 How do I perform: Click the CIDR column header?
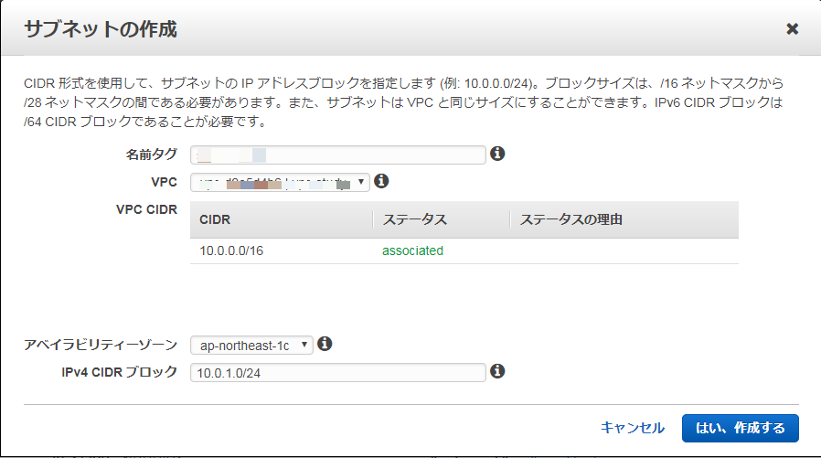tap(215, 219)
